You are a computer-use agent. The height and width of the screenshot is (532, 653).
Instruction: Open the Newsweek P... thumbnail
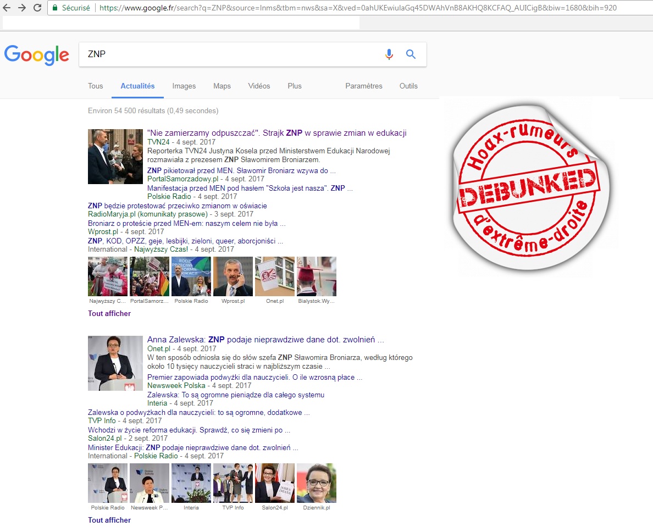[150, 483]
